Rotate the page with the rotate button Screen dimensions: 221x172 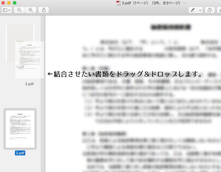[210, 10]
